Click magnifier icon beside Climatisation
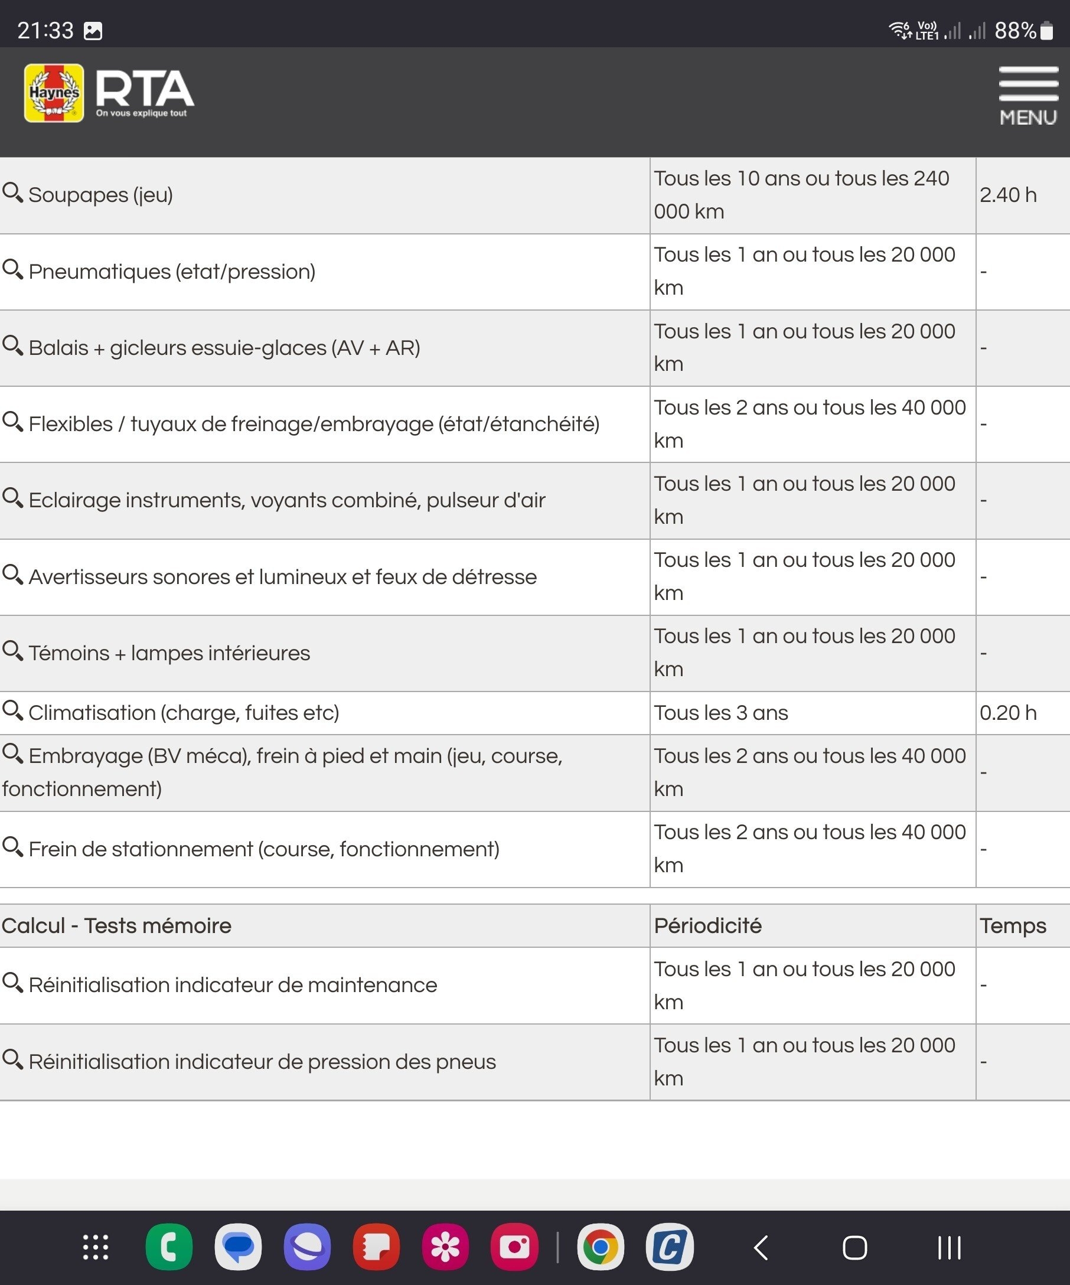This screenshot has height=1285, width=1070. [x=13, y=710]
